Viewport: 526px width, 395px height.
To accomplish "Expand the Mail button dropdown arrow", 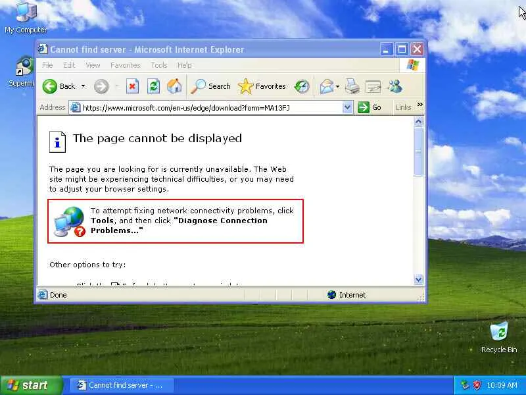I will 337,86.
